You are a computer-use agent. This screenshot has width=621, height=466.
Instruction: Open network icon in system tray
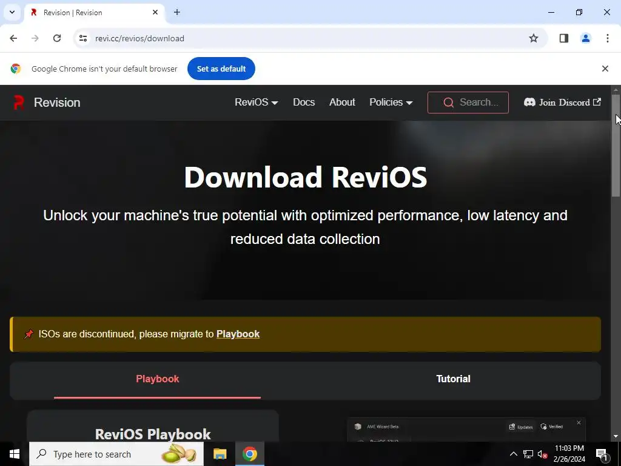pos(528,454)
